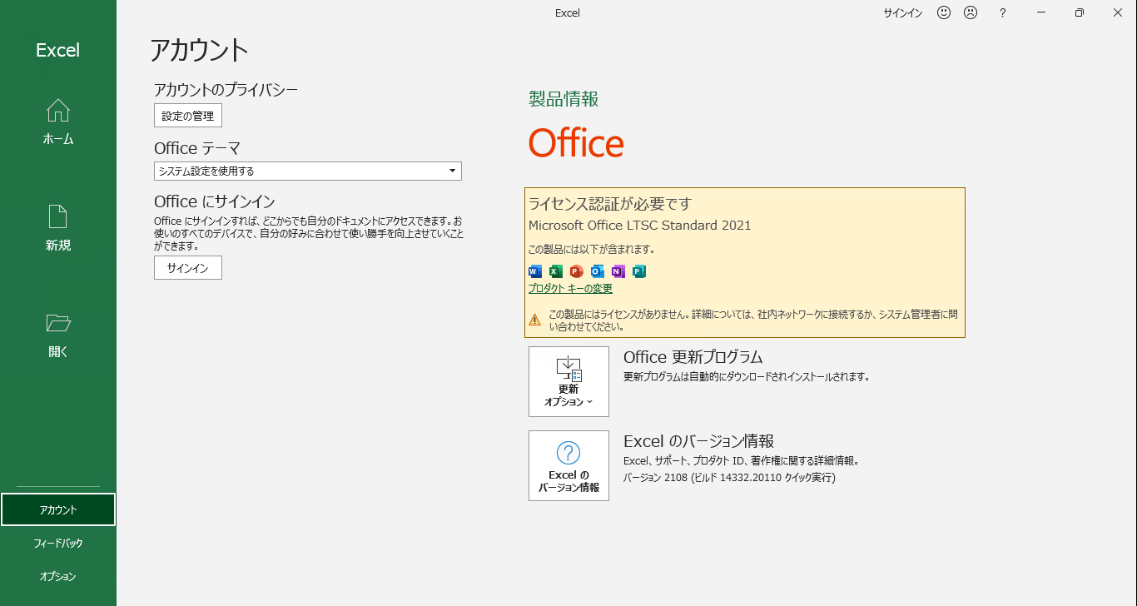Click the 更新プログラムは自動的に description text

pos(747,376)
